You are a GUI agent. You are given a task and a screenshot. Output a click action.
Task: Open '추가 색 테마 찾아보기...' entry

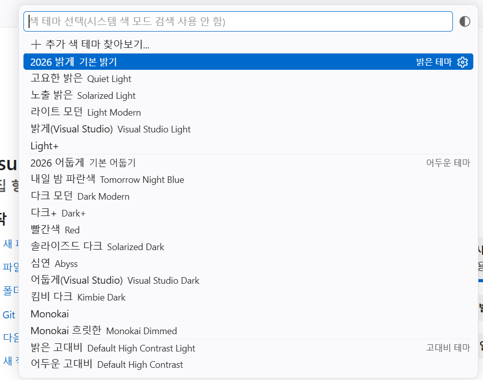pyautogui.click(x=248, y=44)
